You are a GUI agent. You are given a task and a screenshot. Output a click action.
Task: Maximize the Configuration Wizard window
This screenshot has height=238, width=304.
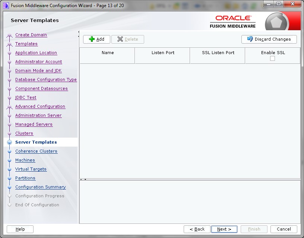point(279,4)
